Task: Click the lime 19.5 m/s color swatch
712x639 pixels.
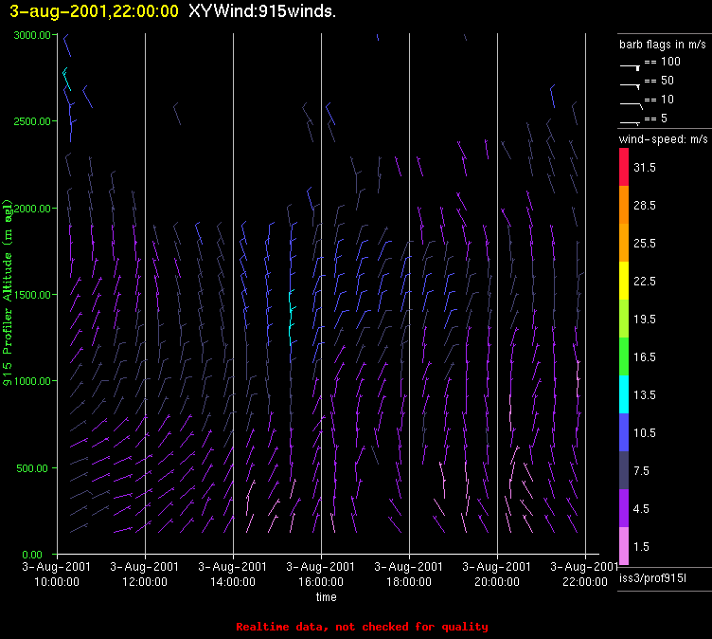Action: (x=624, y=319)
